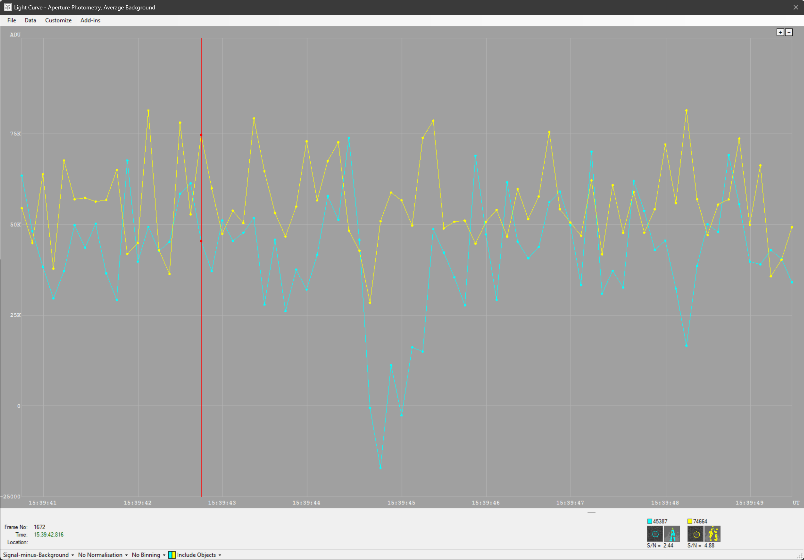Click the yellow color swatch beside 74664
The height and width of the screenshot is (560, 804).
point(690,521)
